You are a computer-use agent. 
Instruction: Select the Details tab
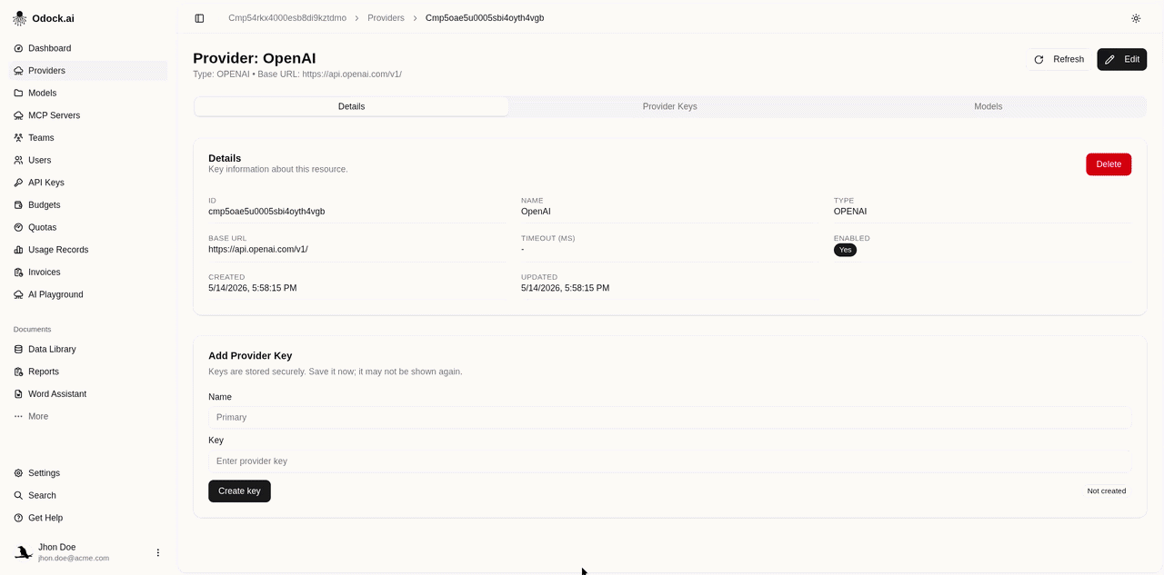(x=351, y=106)
